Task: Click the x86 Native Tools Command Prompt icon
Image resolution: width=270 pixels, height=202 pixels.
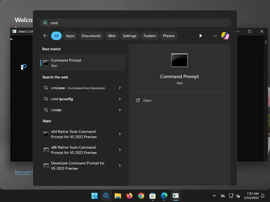Action: (46, 150)
